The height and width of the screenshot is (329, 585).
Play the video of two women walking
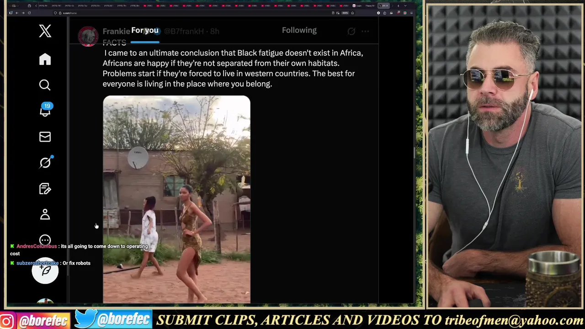(176, 199)
